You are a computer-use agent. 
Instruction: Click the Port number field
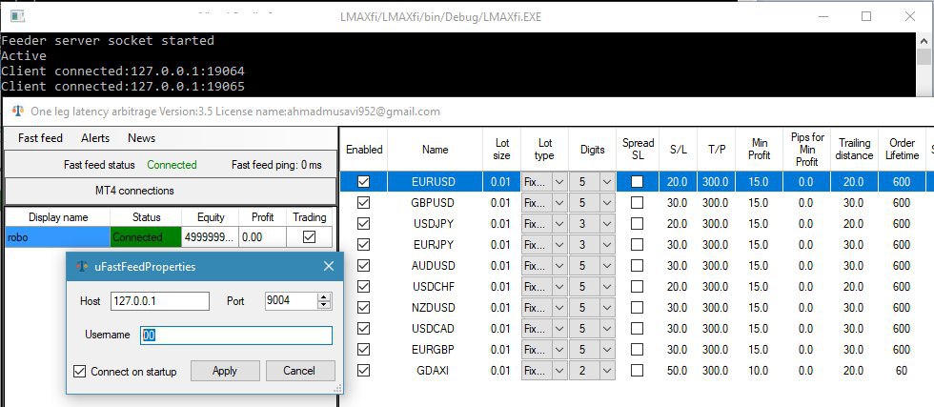[291, 301]
